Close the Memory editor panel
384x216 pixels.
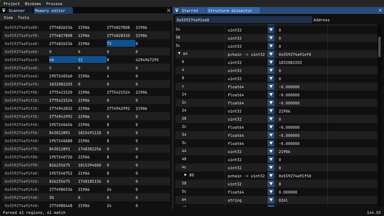pyautogui.click(x=169, y=10)
